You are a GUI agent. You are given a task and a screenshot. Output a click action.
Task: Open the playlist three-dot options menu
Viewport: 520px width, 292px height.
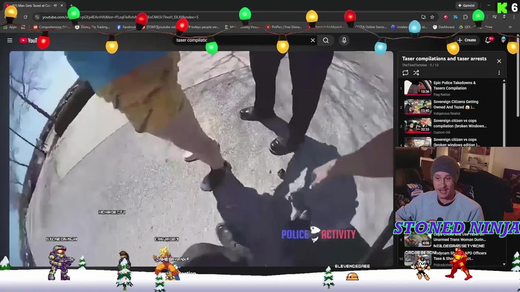pyautogui.click(x=499, y=73)
